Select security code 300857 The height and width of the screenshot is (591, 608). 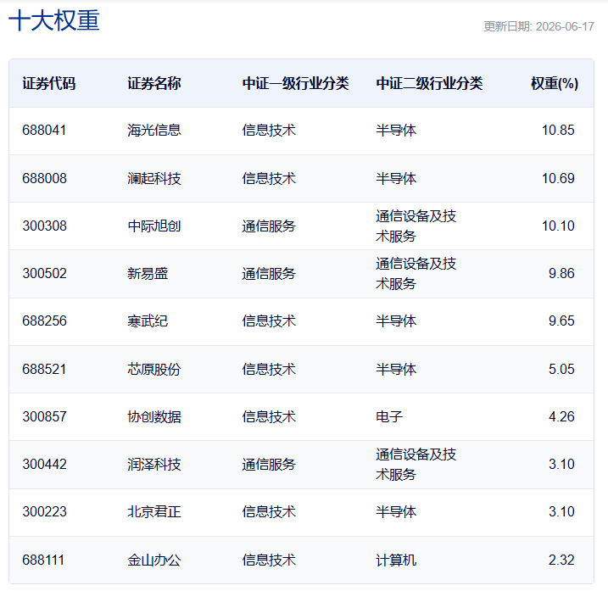(44, 417)
